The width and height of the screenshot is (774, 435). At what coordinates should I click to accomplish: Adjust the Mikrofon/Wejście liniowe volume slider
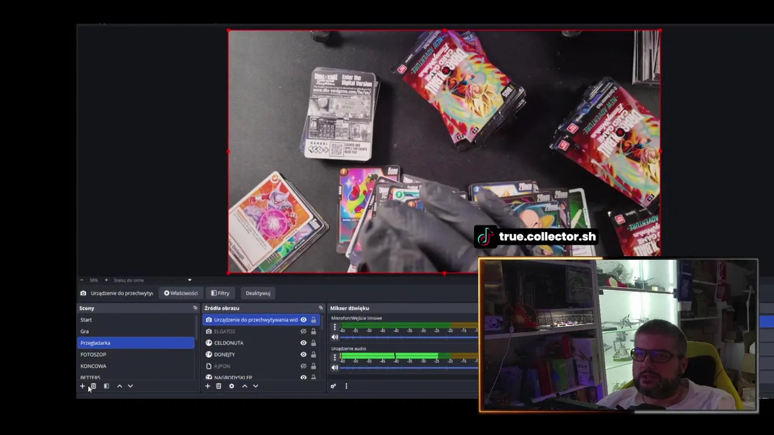coord(409,337)
